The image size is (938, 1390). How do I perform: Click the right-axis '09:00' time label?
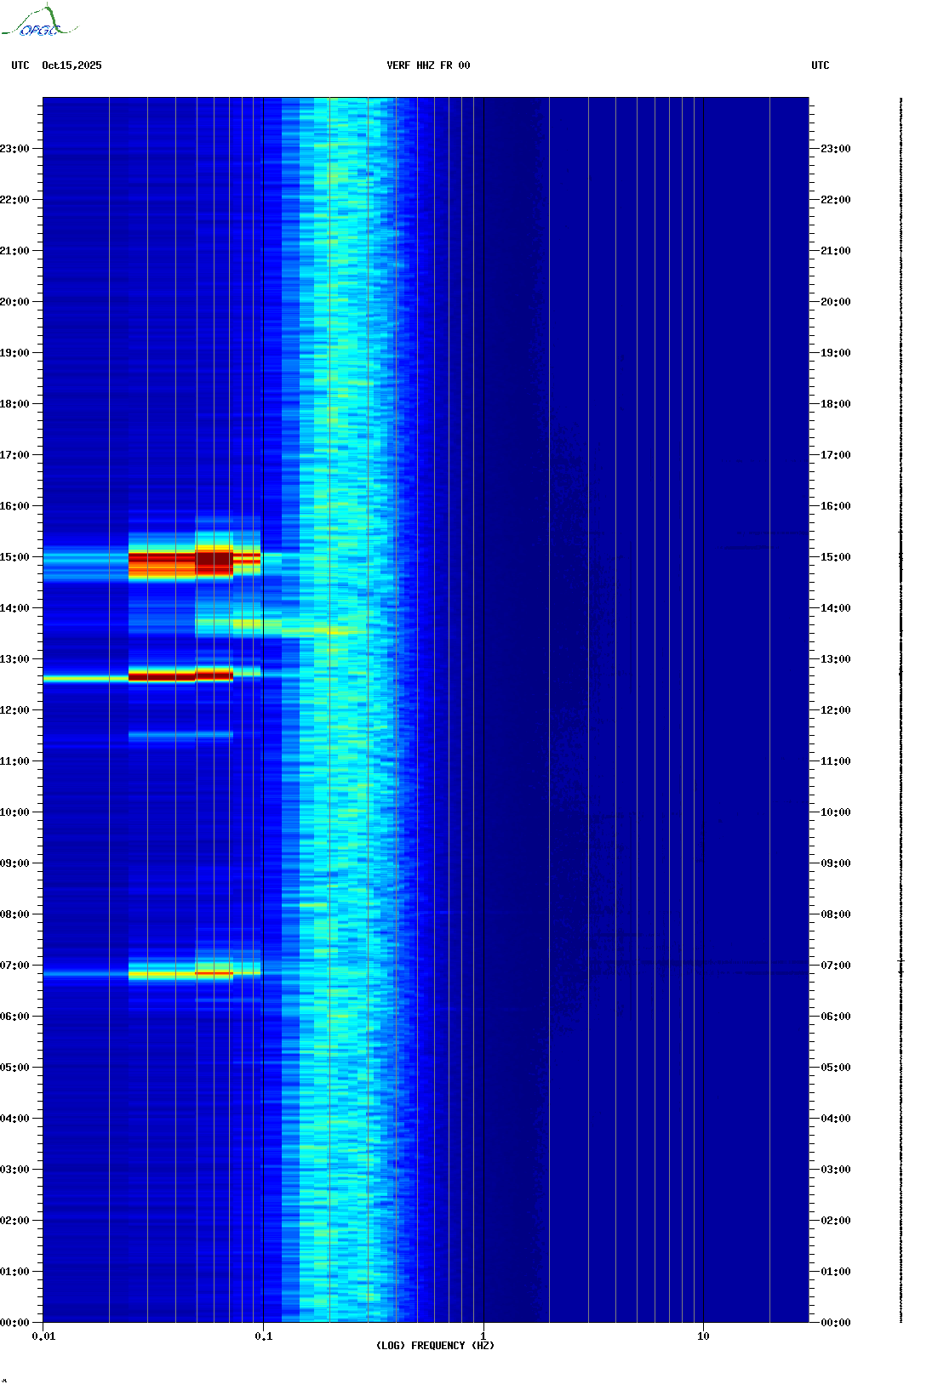point(836,863)
